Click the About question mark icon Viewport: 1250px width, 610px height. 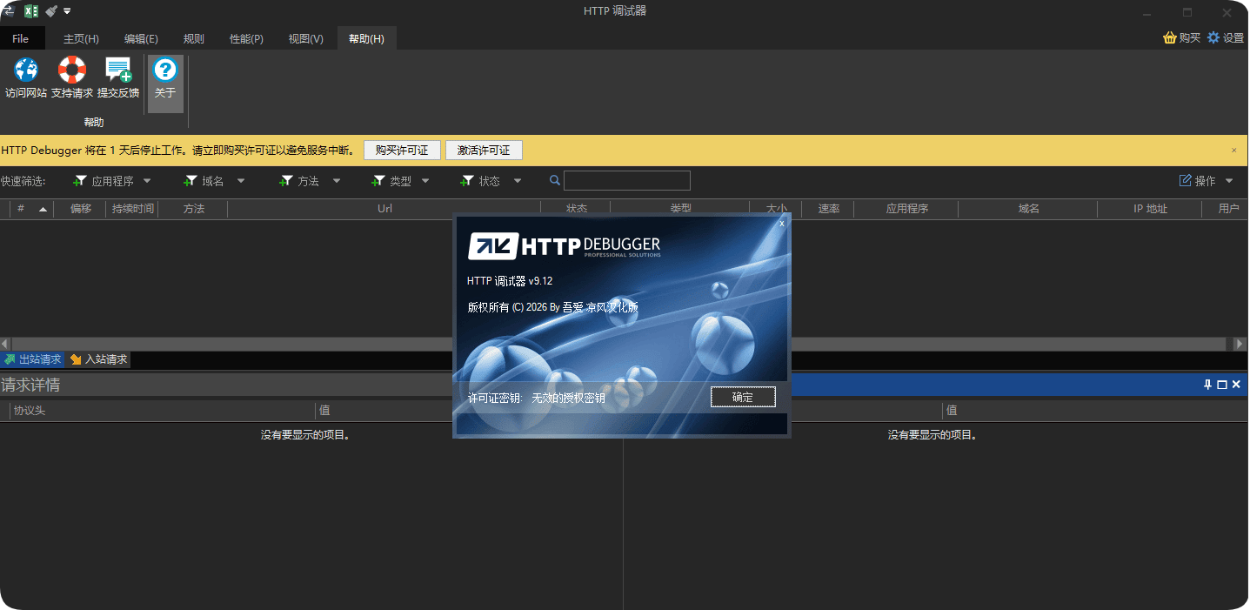pyautogui.click(x=165, y=70)
